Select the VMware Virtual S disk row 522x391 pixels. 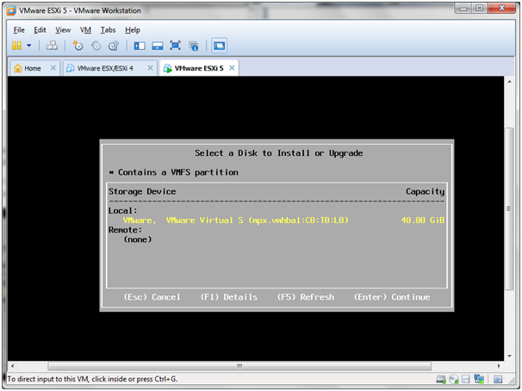277,220
